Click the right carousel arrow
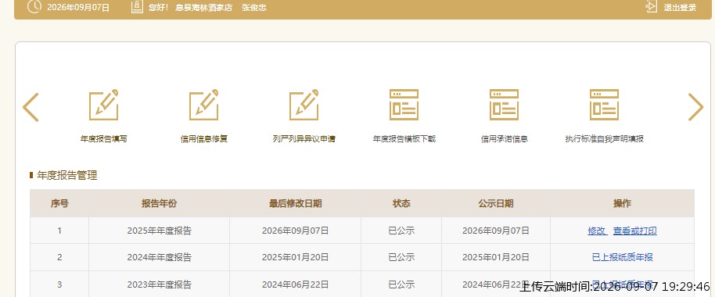The height and width of the screenshot is (297, 715). pos(695,107)
